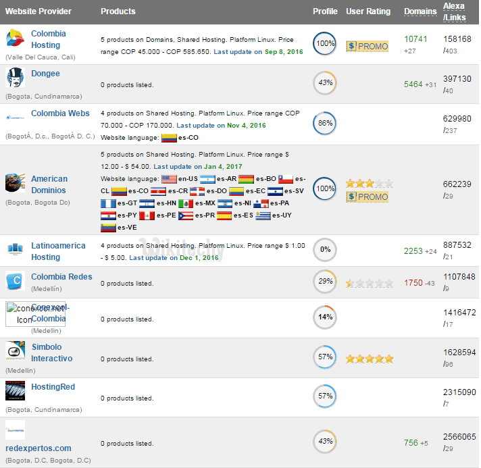Click the es-ES Spain flag icon
481x468 pixels.
pyautogui.click(x=224, y=215)
